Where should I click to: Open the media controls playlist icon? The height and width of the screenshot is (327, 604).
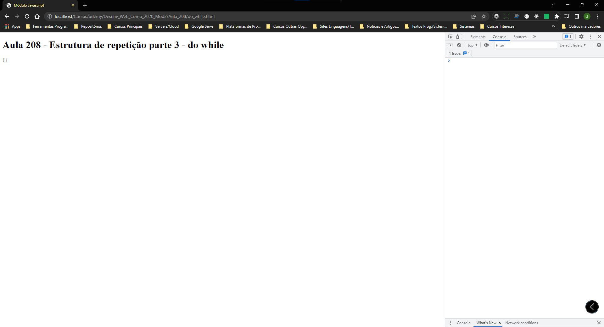(567, 16)
